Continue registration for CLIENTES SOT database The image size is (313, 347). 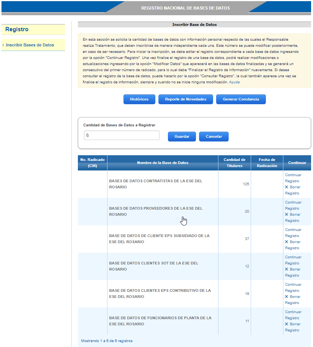293,260
